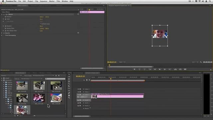The image size is (213, 120).
Task: Click Go to Out point button
Action: coord(169,69)
